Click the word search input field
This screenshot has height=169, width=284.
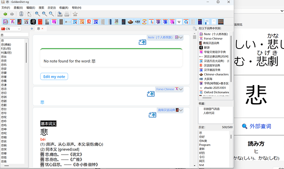tap(14, 35)
